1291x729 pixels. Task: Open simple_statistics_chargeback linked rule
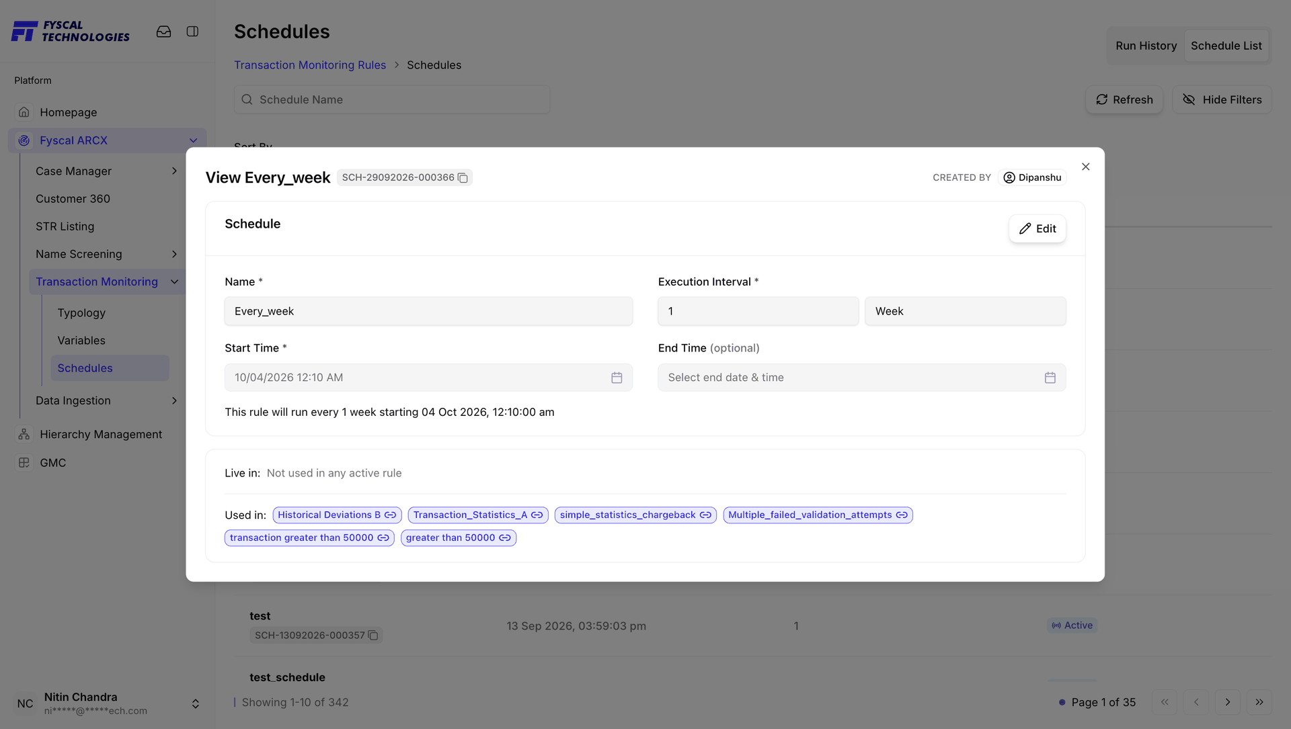(x=635, y=515)
